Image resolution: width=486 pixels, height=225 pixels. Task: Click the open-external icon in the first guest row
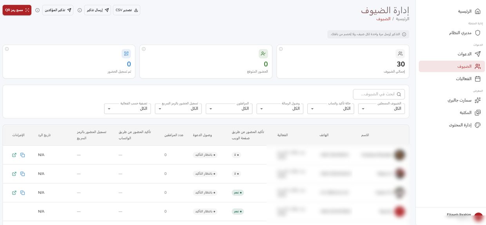click(14, 155)
